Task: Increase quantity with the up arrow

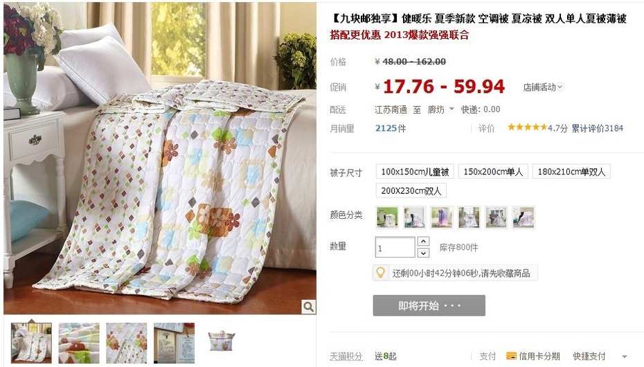Action: click(x=423, y=241)
